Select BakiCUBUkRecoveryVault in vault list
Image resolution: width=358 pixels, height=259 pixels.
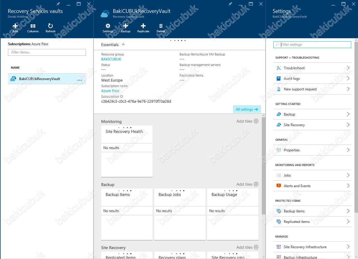47,79
